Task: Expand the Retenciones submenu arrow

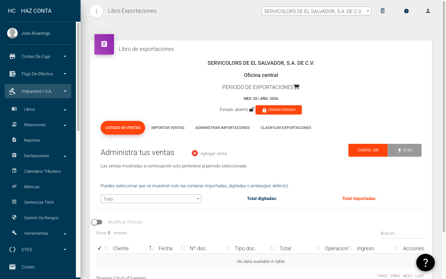Action: click(x=65, y=126)
